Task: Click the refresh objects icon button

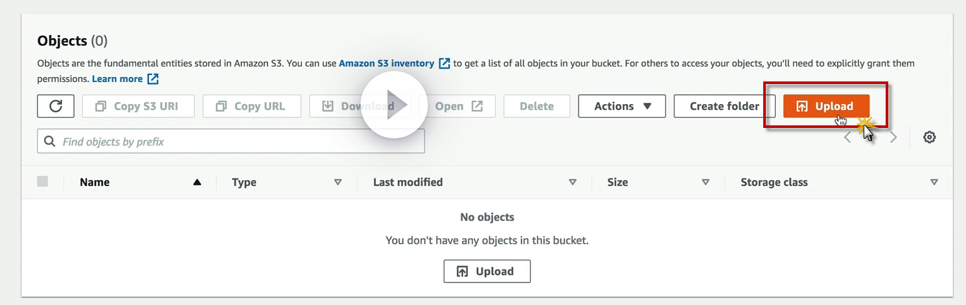Action: [56, 106]
